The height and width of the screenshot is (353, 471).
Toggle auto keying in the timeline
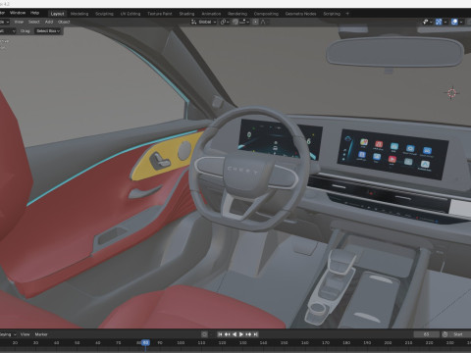204,334
